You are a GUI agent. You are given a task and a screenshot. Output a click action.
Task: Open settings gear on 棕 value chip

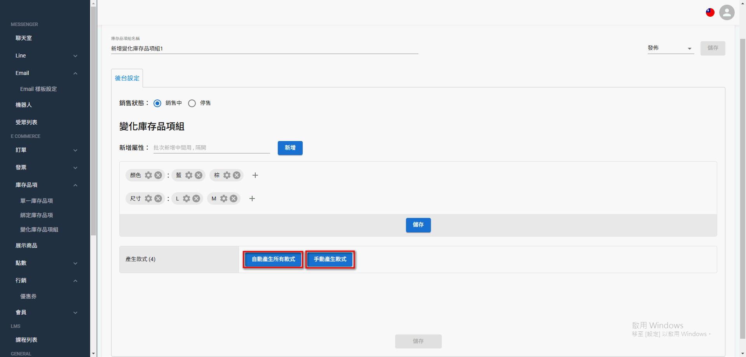pyautogui.click(x=227, y=175)
